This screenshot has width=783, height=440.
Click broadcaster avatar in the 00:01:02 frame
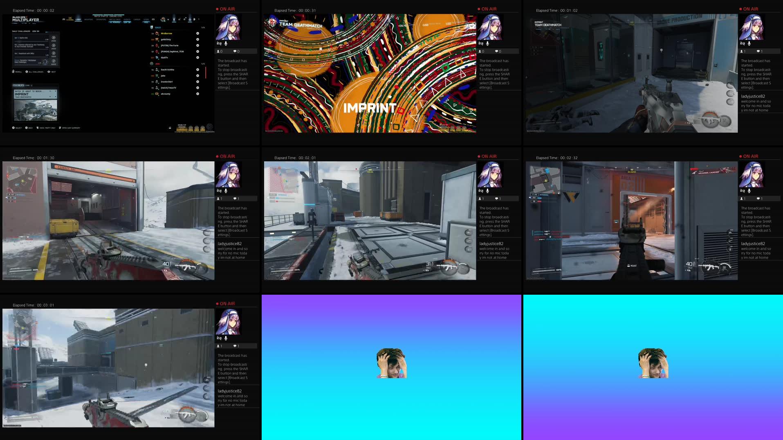tap(752, 27)
